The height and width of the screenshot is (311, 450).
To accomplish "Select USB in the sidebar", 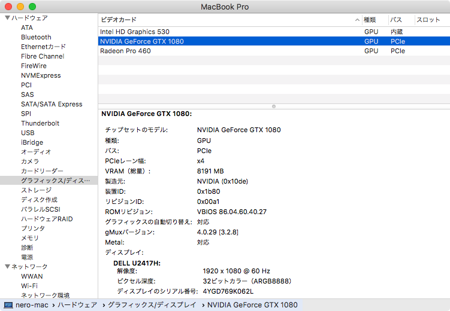I will point(28,133).
